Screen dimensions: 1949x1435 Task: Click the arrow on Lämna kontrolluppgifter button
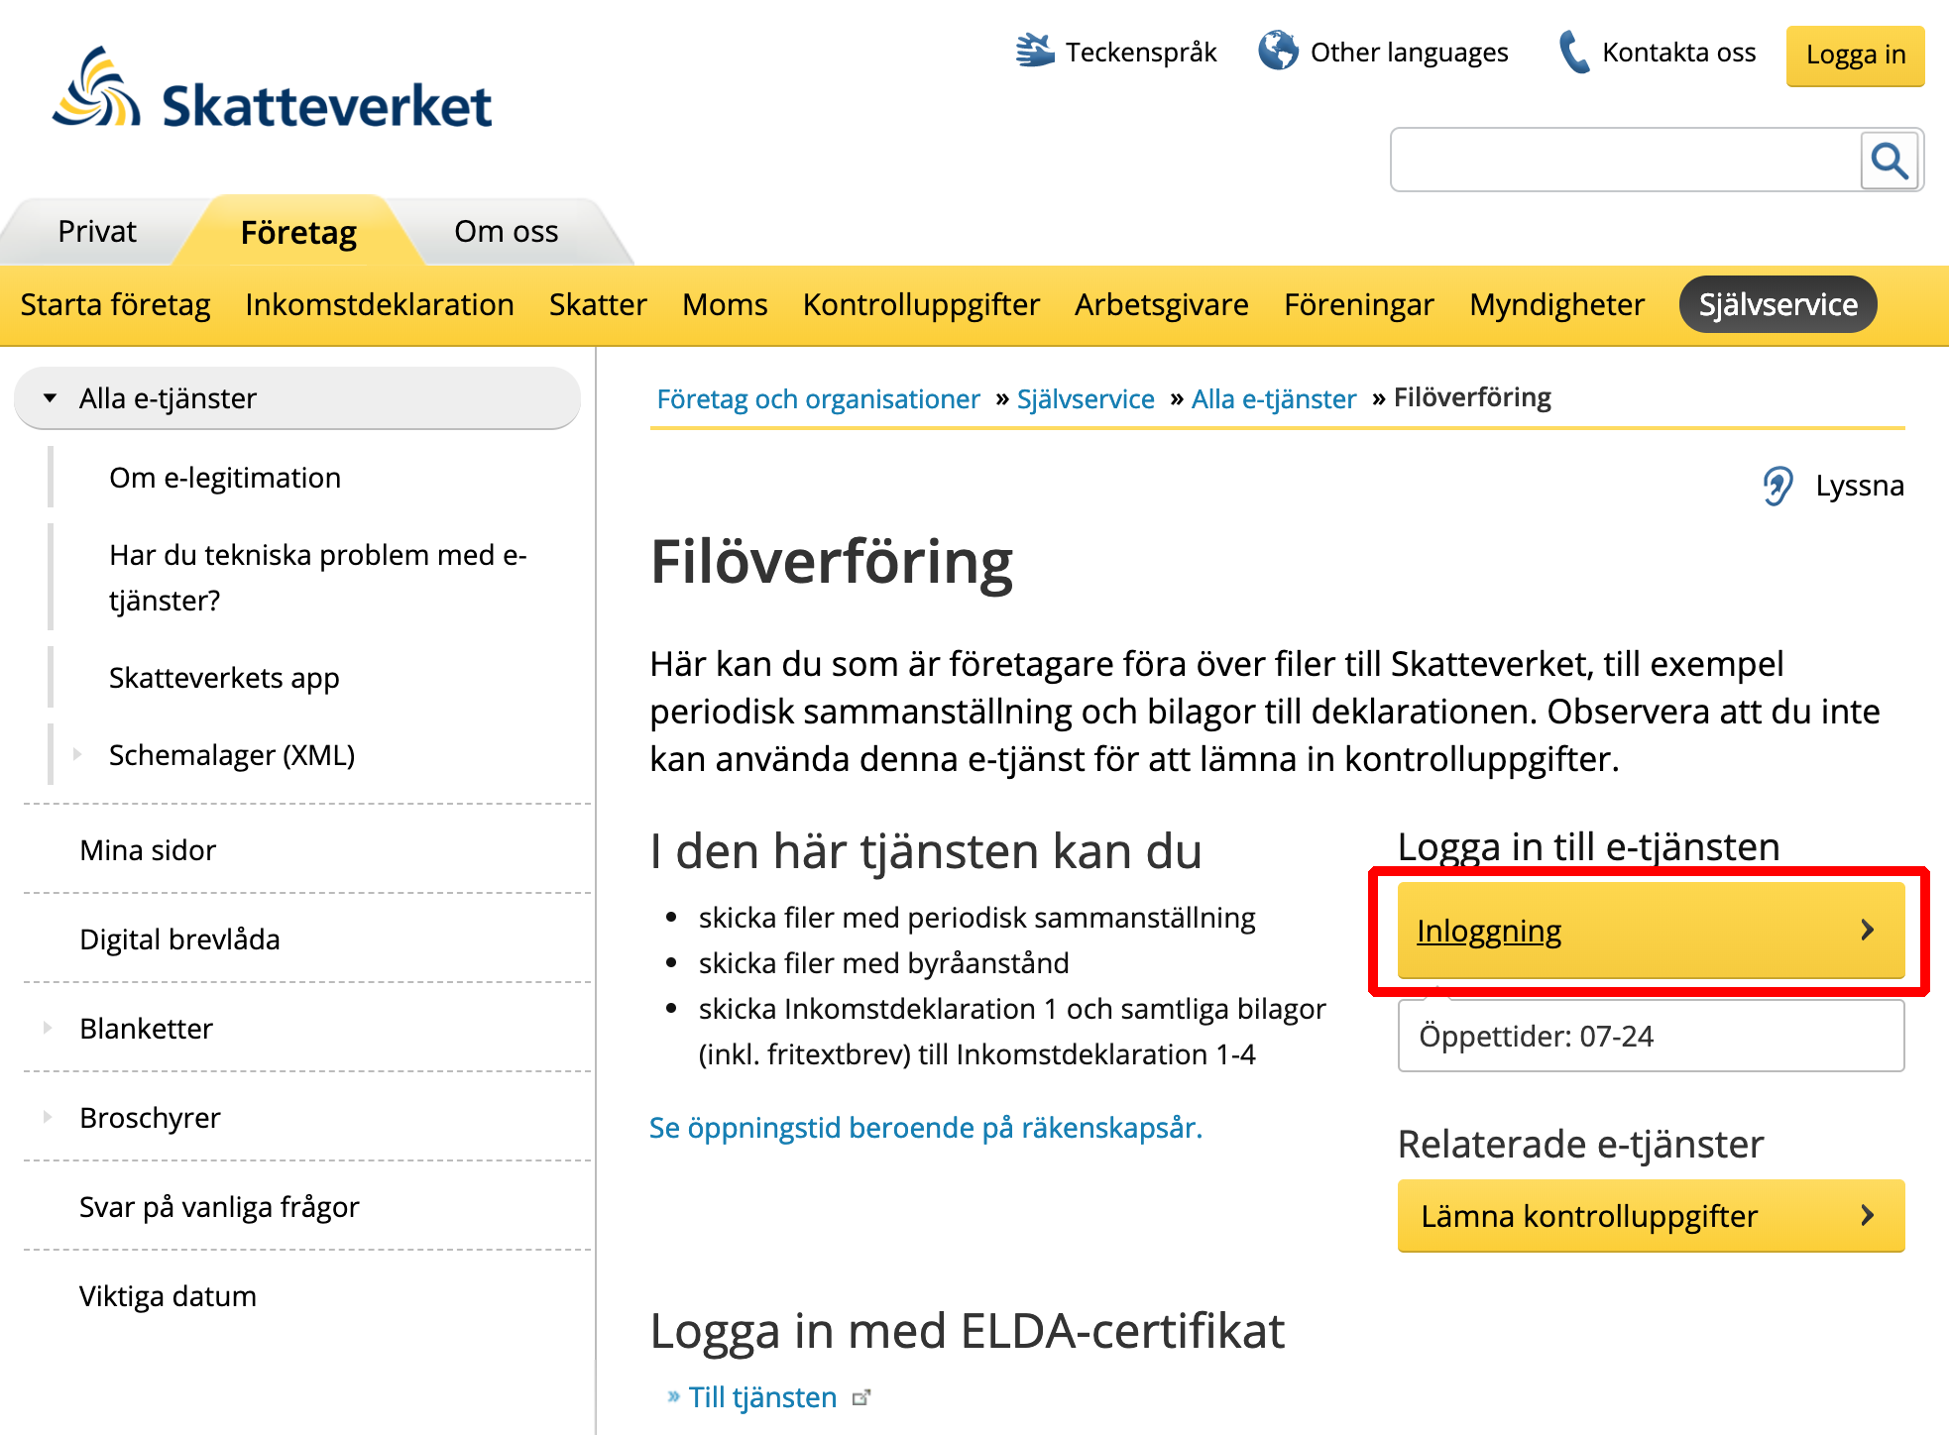(1868, 1215)
